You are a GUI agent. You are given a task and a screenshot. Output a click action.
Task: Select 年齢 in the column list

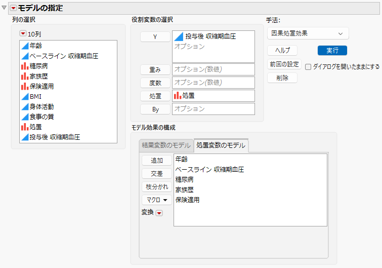[35, 46]
